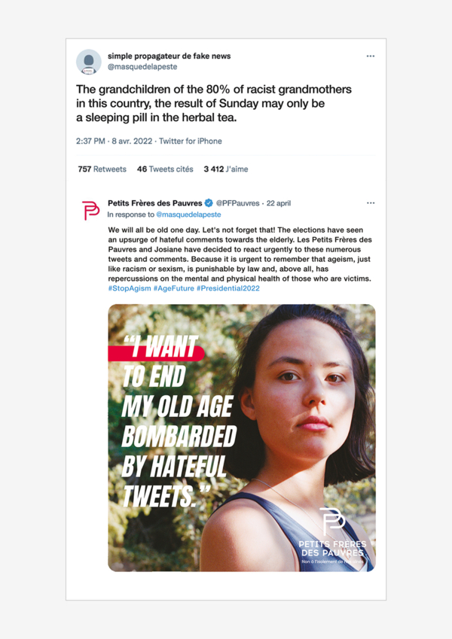Click the '22 april' reply date
This screenshot has width=452, height=639.
[x=279, y=203]
